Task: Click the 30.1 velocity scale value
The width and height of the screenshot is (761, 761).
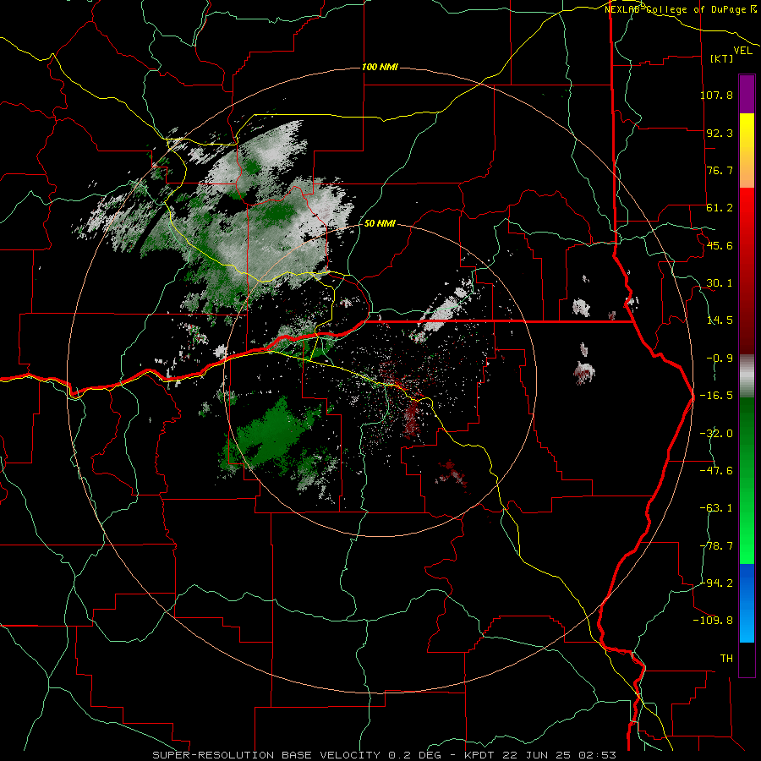Action: 720,283
